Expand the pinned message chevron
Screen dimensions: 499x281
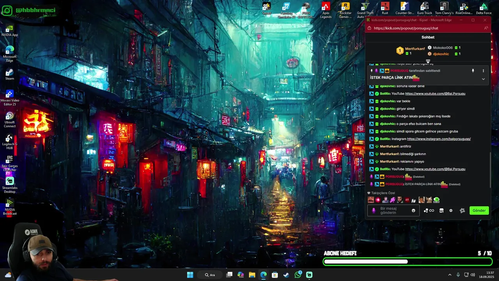pyautogui.click(x=483, y=79)
